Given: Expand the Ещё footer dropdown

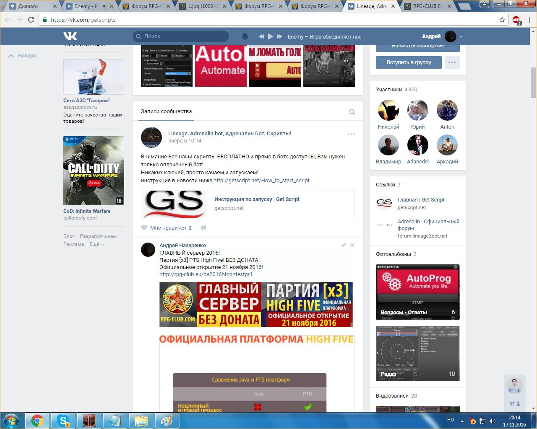Looking at the screenshot, I should click(97, 244).
